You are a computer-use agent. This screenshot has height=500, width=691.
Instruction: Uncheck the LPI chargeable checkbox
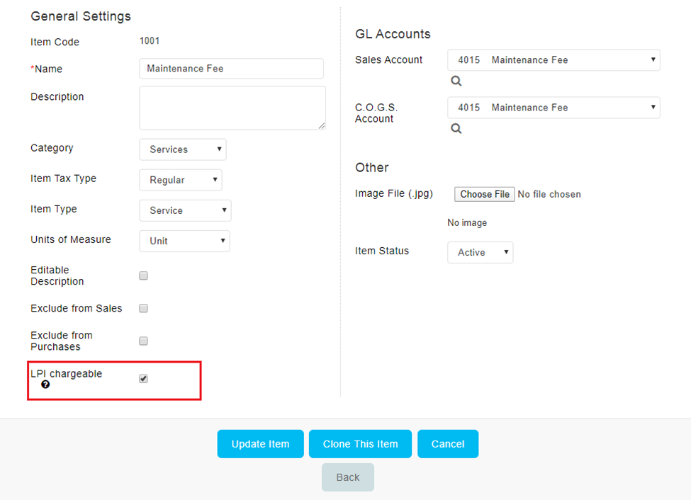143,379
